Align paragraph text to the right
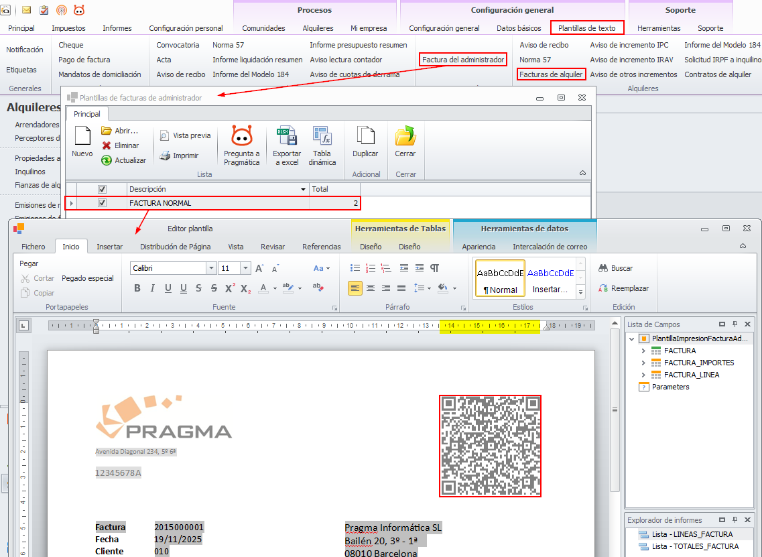762x557 pixels. 386,288
